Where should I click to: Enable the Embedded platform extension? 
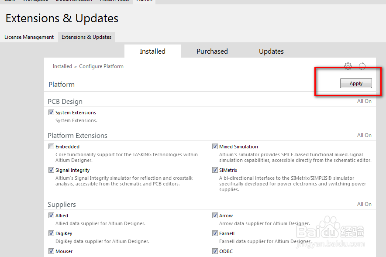[x=51, y=147]
